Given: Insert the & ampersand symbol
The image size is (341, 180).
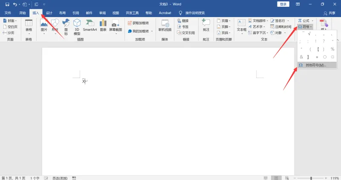Looking at the screenshot, I should [x=301, y=57].
